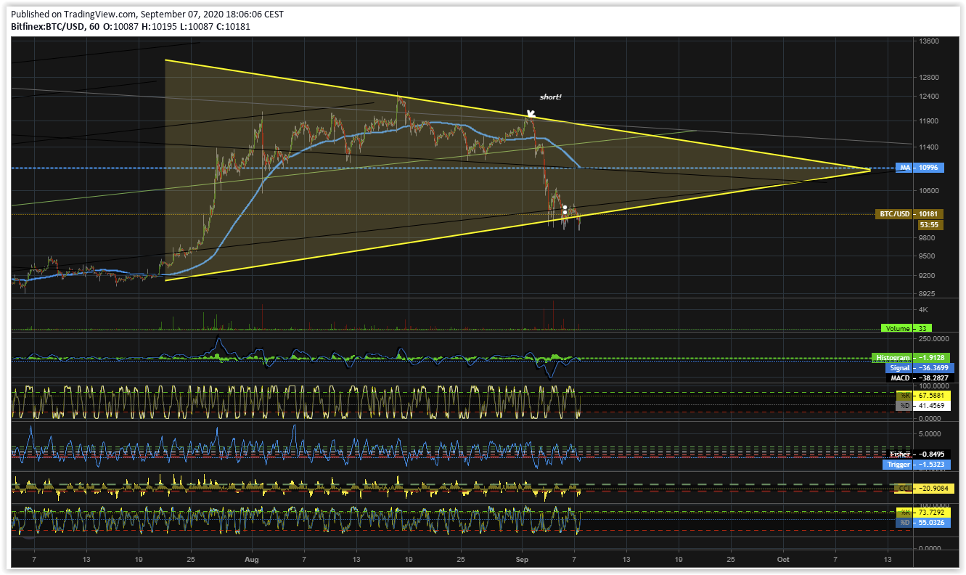This screenshot has width=966, height=575.
Task: Click the '250.0000' MACD scale tick
Action: 933,338
